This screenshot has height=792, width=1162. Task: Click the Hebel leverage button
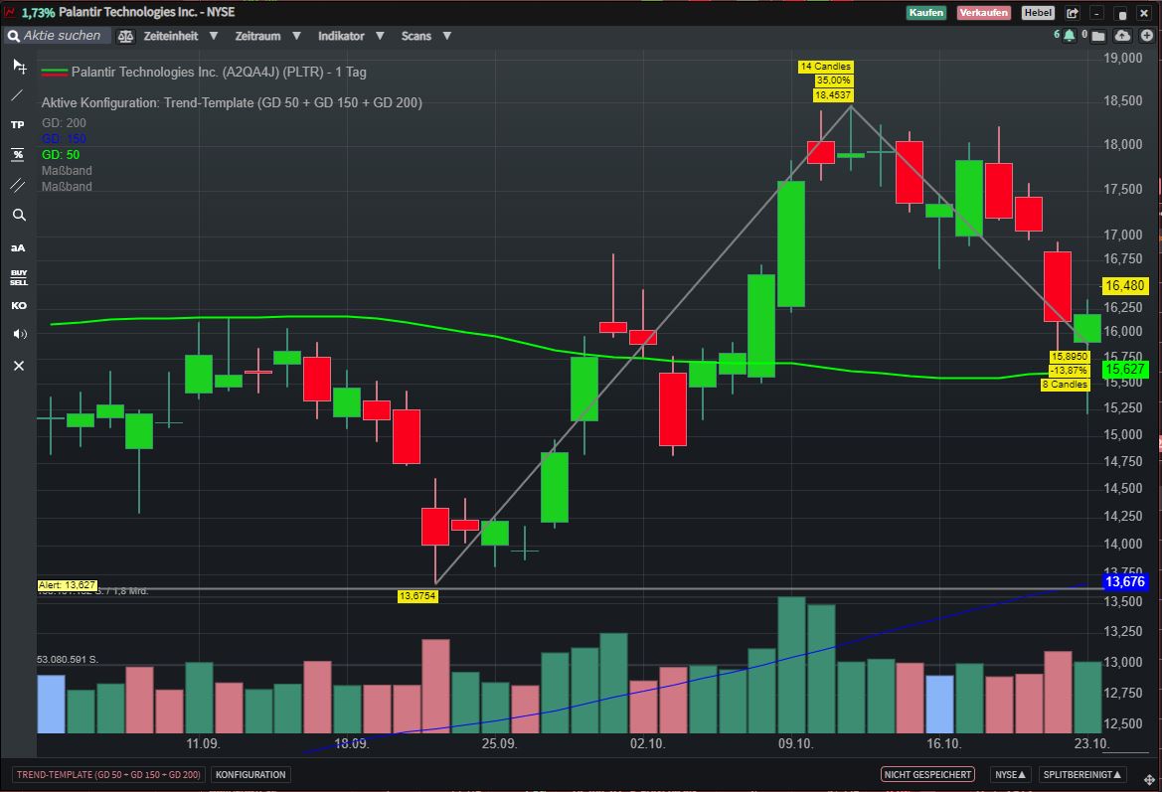point(1038,13)
